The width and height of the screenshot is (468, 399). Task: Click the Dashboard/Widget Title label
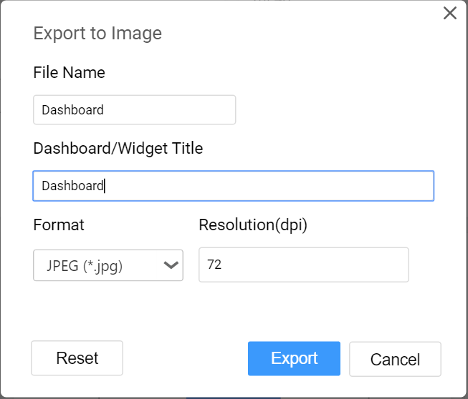[118, 148]
